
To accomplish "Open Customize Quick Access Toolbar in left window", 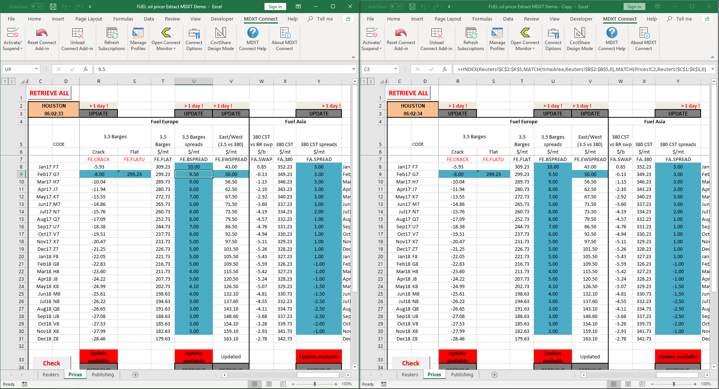I will [x=90, y=7].
